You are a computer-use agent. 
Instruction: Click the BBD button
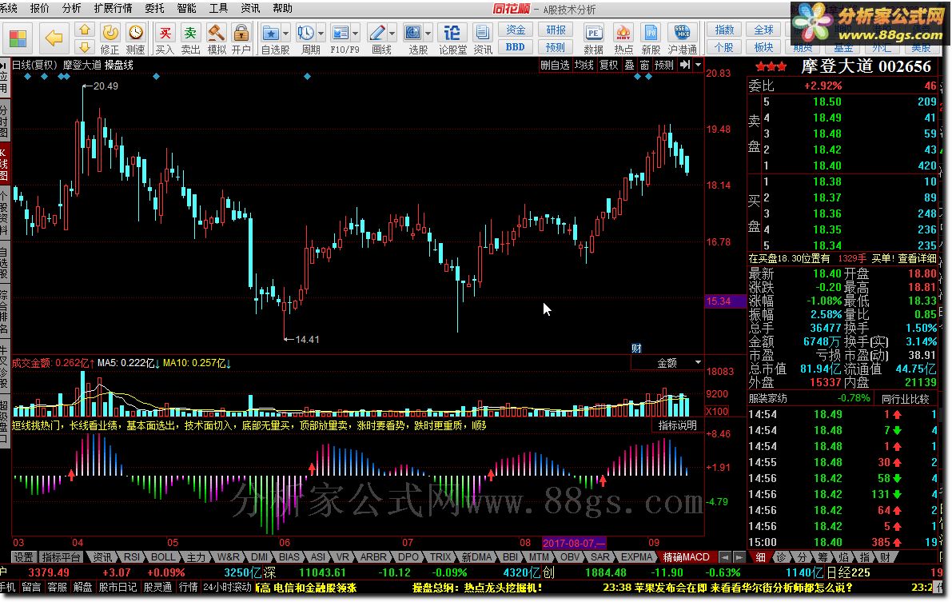coord(516,47)
